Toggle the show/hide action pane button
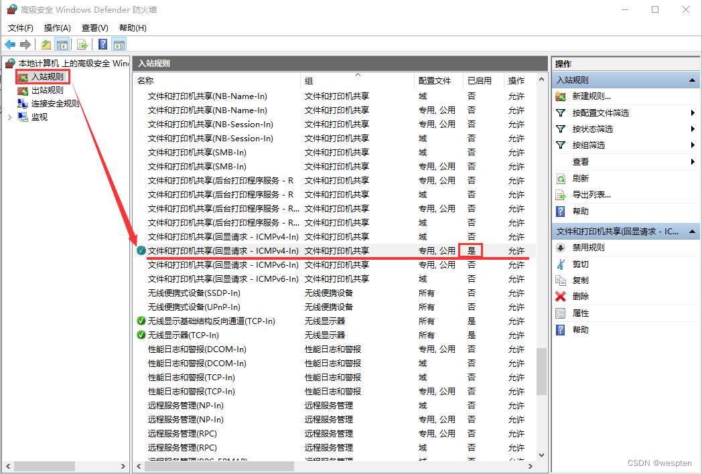The height and width of the screenshot is (474, 702). pos(119,45)
